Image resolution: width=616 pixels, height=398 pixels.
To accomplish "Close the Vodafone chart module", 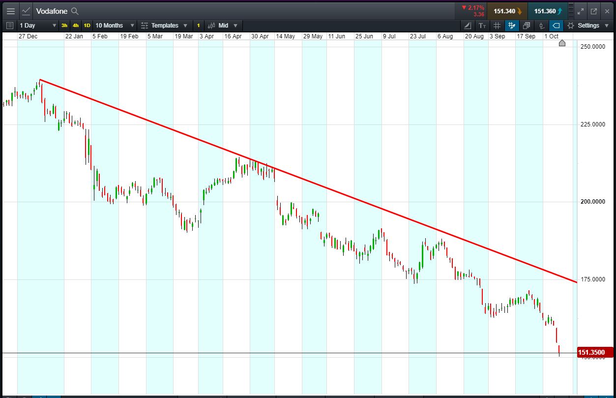I will click(x=607, y=11).
